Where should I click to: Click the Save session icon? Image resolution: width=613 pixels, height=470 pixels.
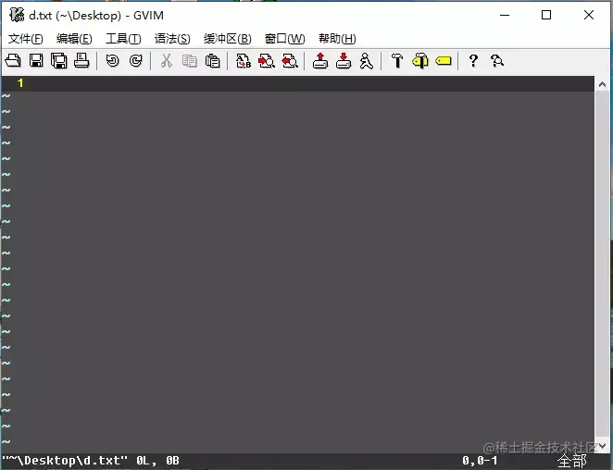344,61
